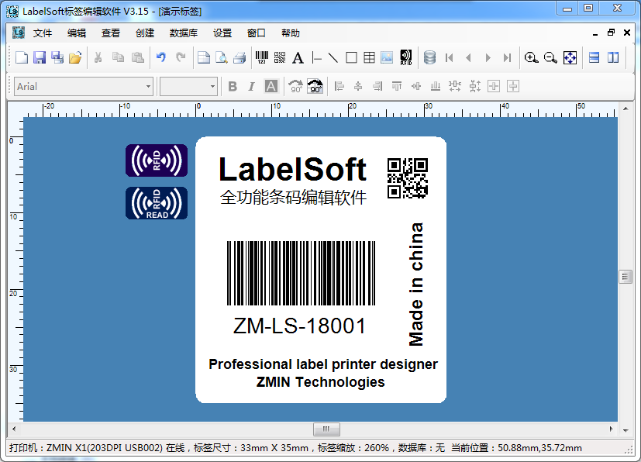Click the scroll right arrow on horizontal scrollbar
Image resolution: width=641 pixels, height=462 pixels.
tap(611, 429)
